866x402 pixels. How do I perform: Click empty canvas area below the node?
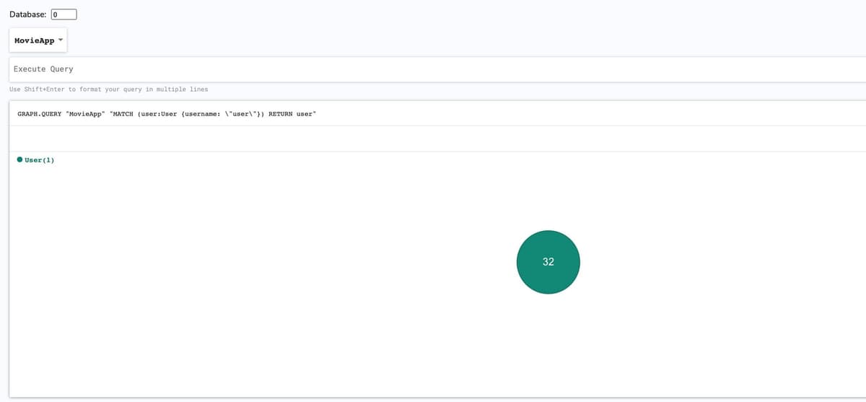[x=548, y=346]
